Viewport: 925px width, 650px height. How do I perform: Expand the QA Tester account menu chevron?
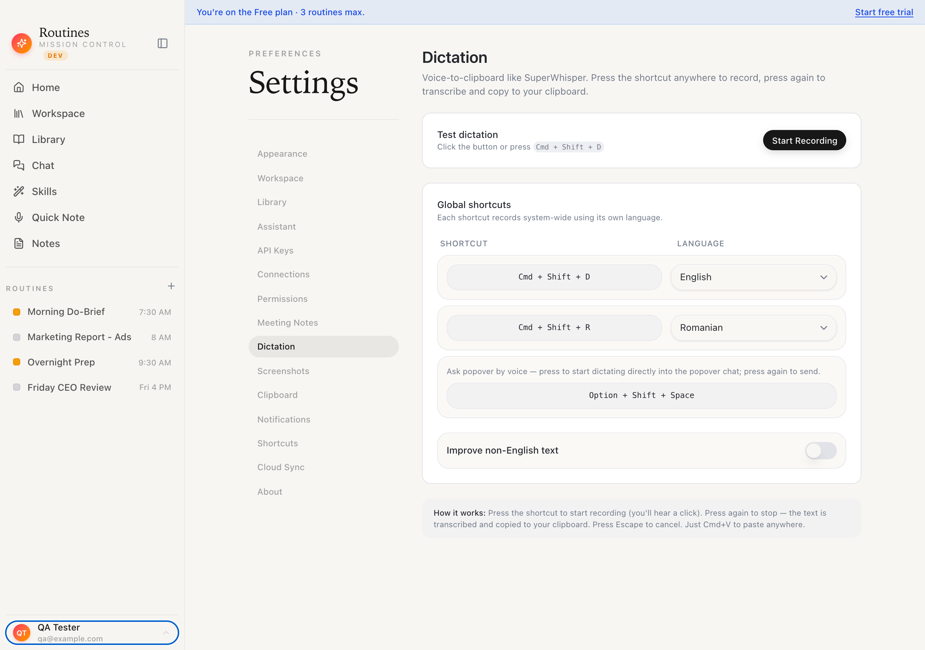(166, 633)
